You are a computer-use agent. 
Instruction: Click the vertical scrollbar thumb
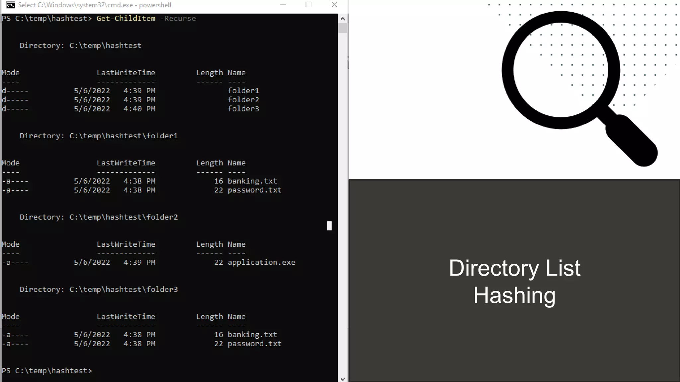click(x=343, y=28)
